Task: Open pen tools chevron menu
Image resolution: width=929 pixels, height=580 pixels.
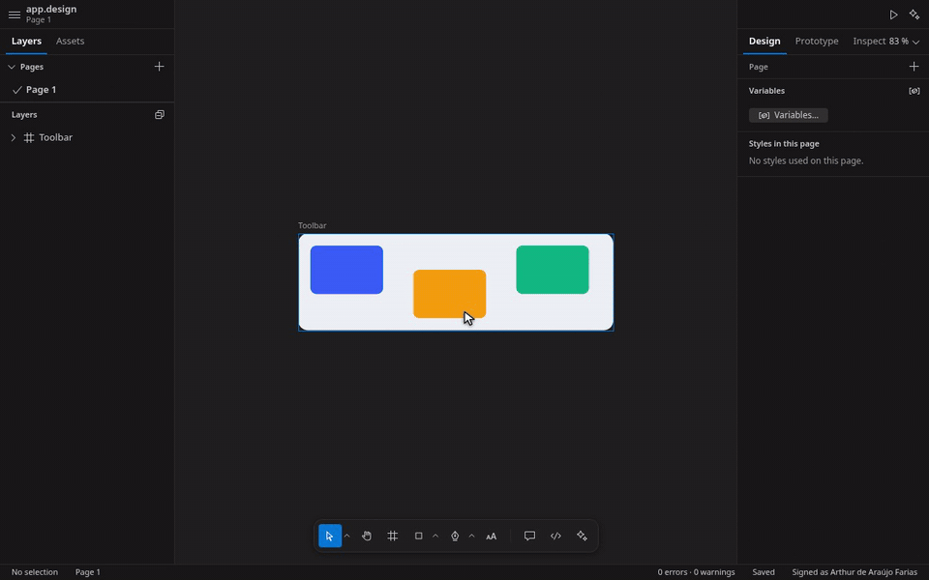Action: coord(471,536)
